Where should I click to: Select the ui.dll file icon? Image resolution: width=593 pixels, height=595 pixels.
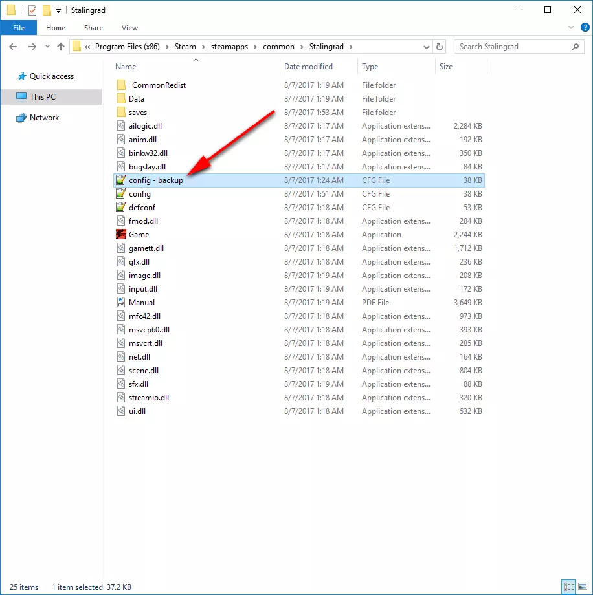click(x=121, y=411)
